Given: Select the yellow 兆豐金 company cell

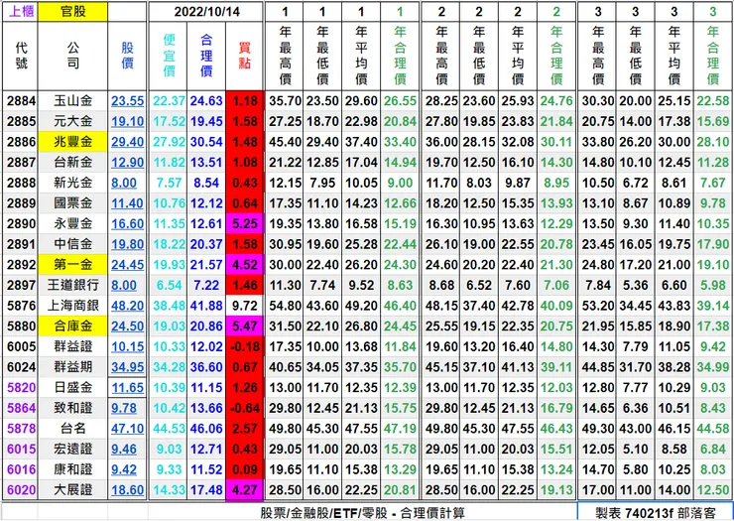Looking at the screenshot, I should pyautogui.click(x=73, y=142).
